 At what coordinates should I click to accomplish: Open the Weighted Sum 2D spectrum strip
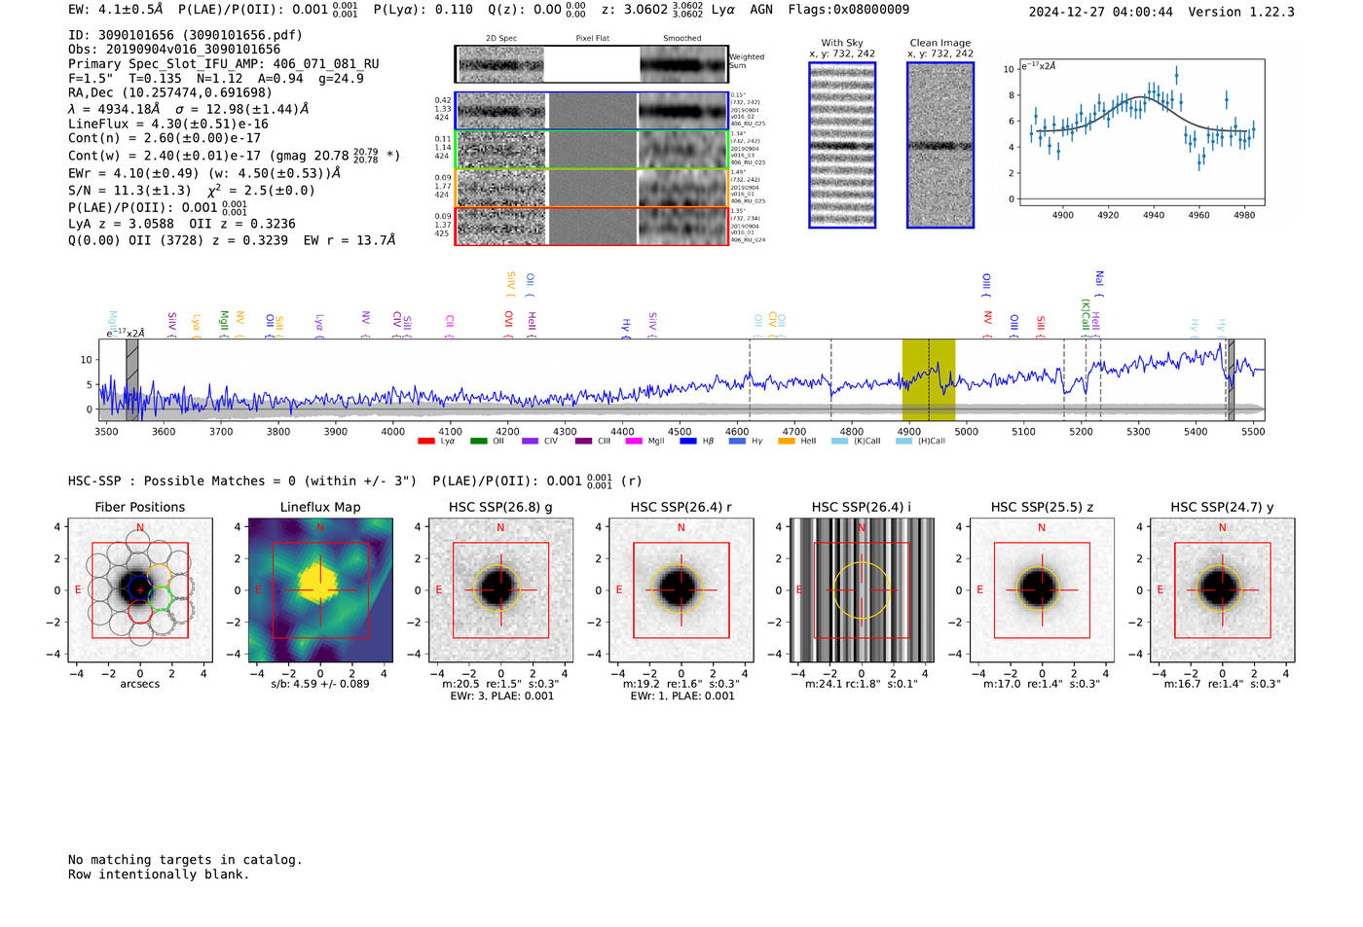tap(591, 64)
